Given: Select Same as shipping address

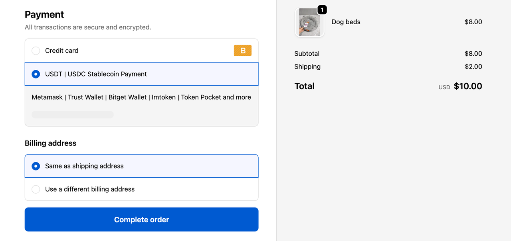Looking at the screenshot, I should [x=36, y=166].
